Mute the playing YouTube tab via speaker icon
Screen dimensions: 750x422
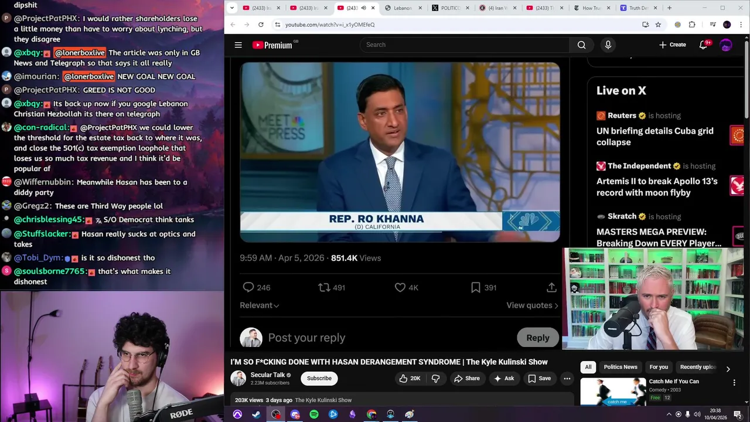pos(364,8)
